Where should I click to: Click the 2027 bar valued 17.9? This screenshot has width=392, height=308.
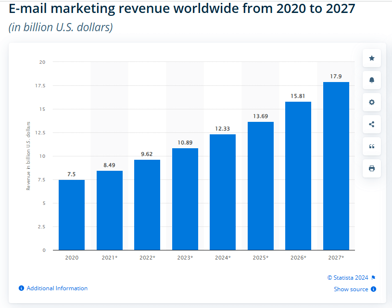pyautogui.click(x=336, y=166)
